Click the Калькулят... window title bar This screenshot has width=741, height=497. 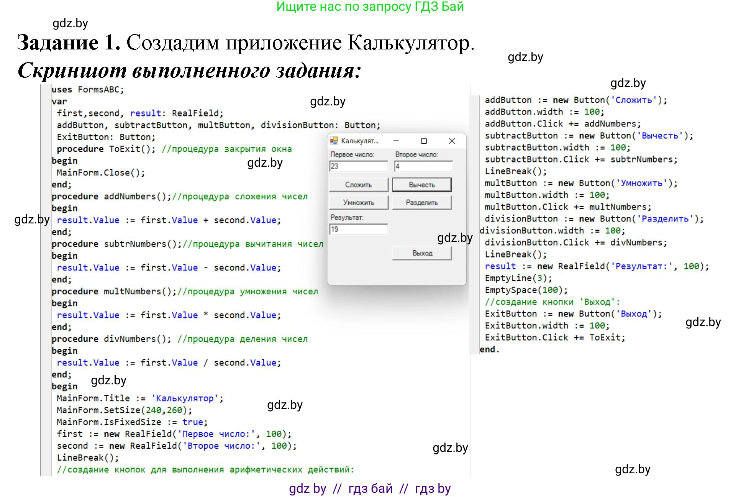coord(360,141)
